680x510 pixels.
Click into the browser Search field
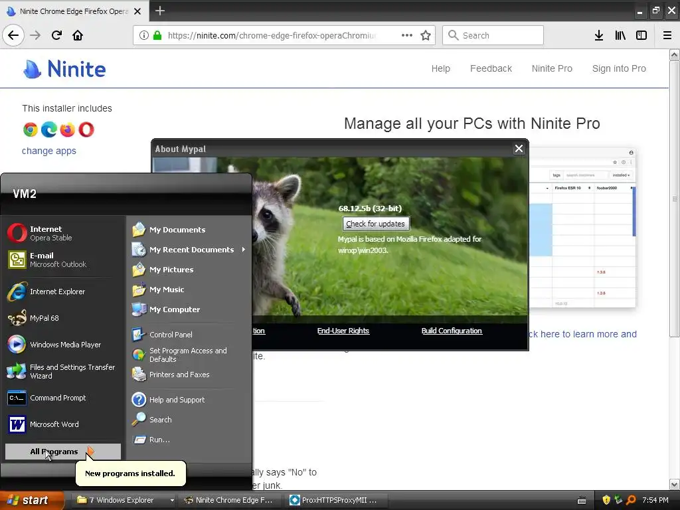493,35
